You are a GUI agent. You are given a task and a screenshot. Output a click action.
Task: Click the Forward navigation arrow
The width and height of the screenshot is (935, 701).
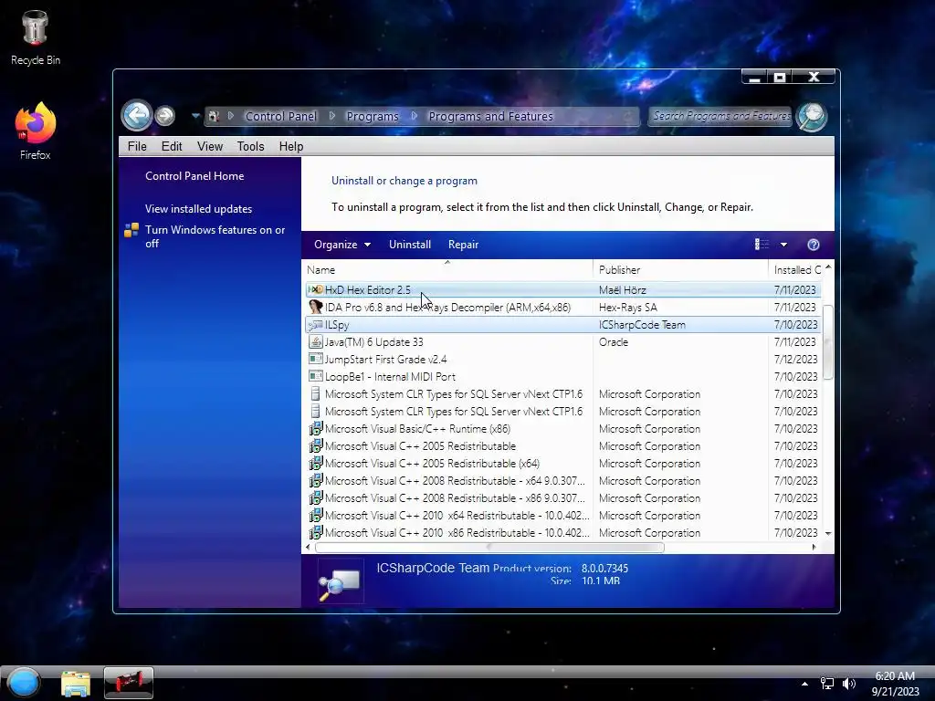[x=165, y=116]
